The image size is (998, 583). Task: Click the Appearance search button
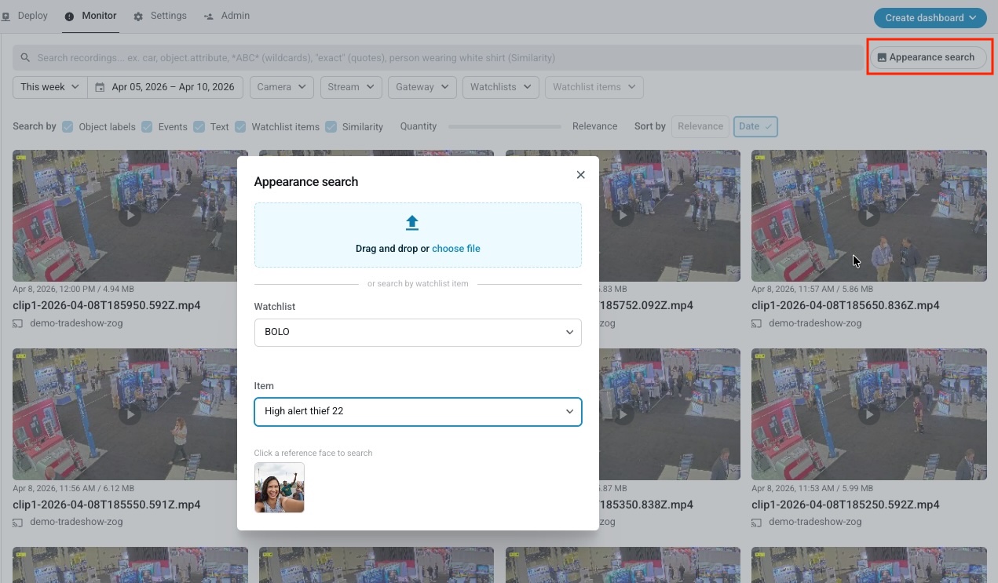[x=928, y=57]
